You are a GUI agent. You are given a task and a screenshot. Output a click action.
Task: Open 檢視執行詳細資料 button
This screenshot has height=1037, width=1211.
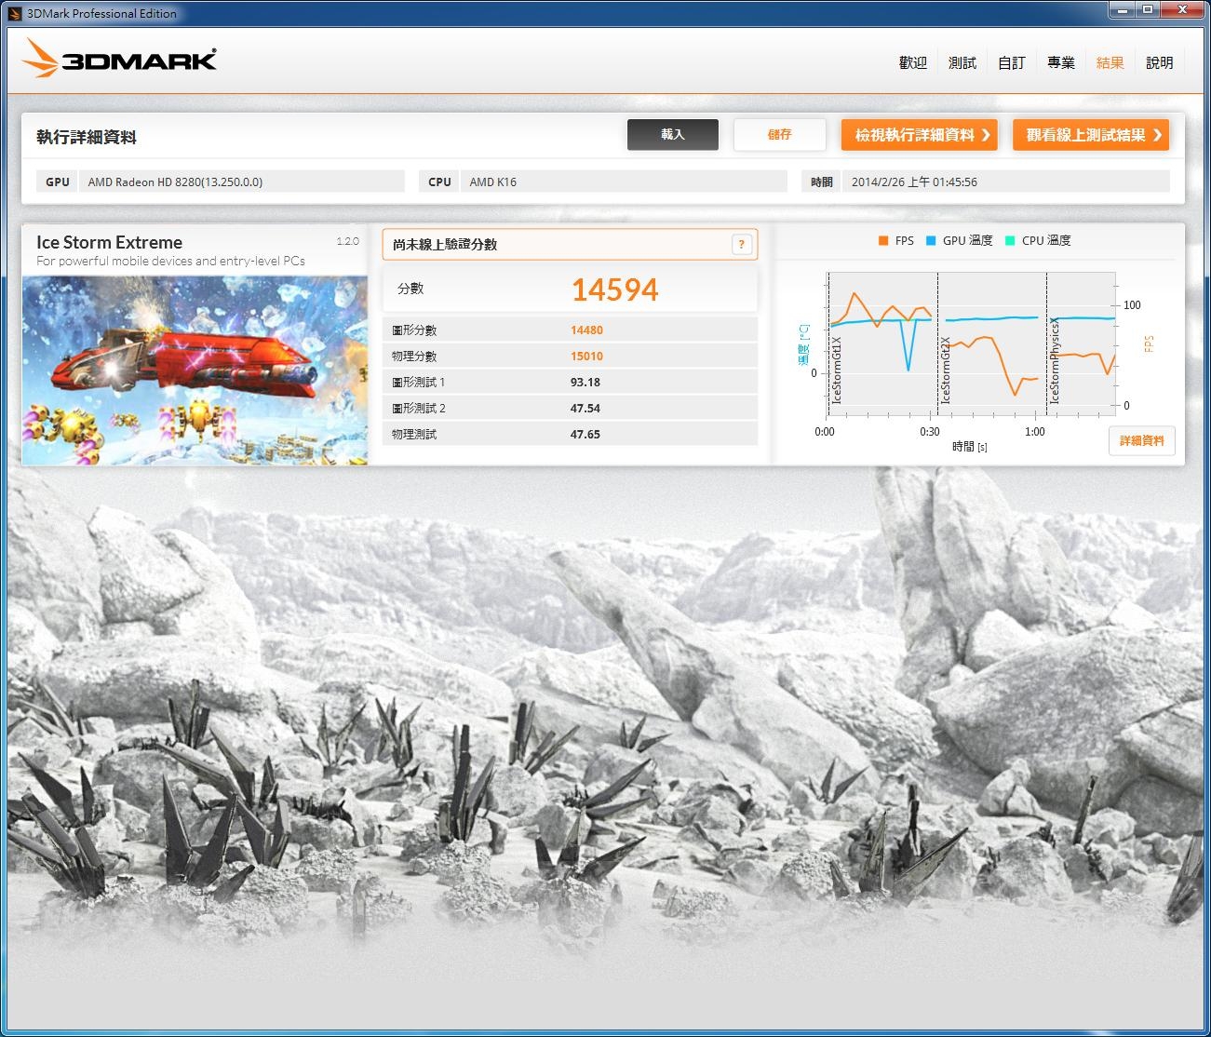[x=919, y=135]
